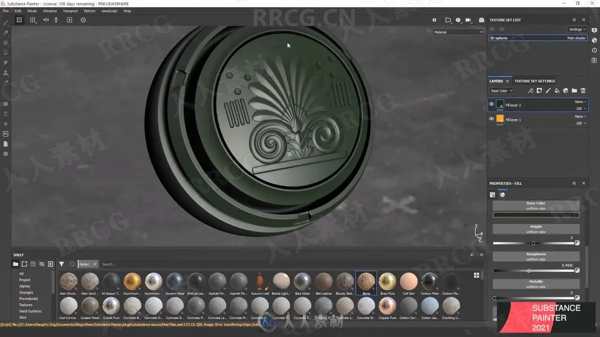Image resolution: width=600 pixels, height=337 pixels.
Task: Select the Smudge tool
Action: click(x=6, y=62)
